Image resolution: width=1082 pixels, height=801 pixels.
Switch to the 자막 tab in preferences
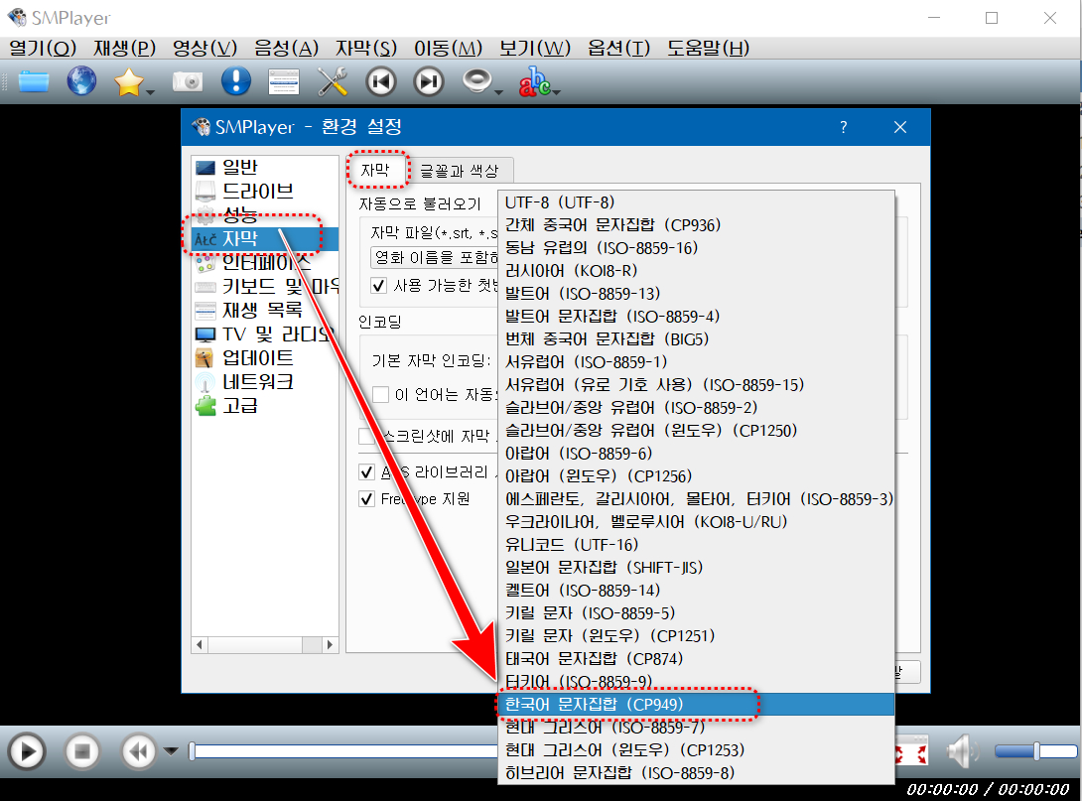point(376,170)
